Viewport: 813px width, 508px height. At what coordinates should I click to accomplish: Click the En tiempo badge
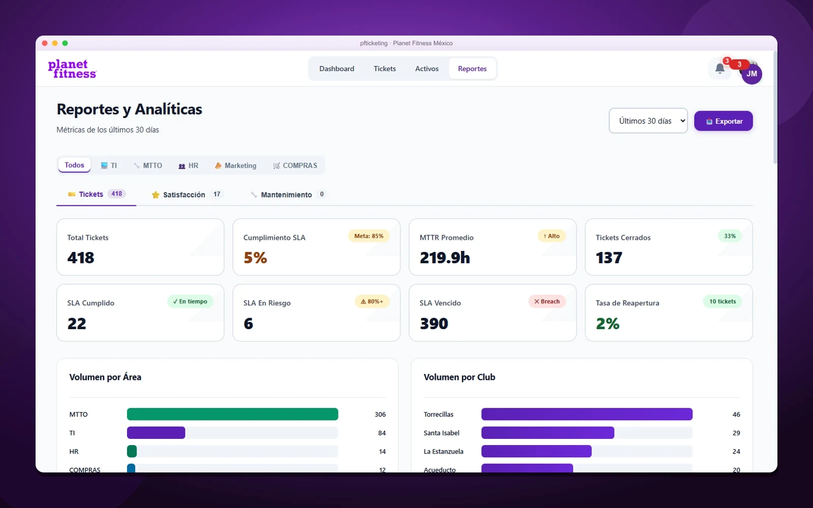coord(190,302)
